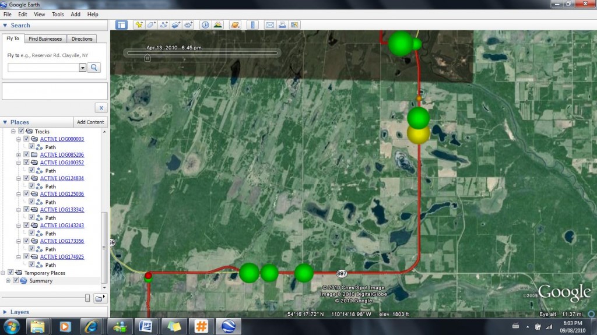Screen dimensions: 597x335
Task: Open the ruler measurement tool
Action: click(252, 25)
